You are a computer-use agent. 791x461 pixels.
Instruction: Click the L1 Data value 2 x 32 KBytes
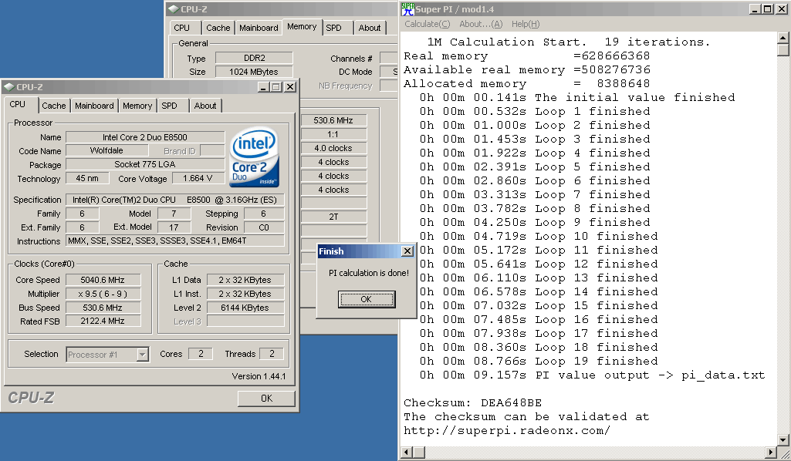[245, 280]
